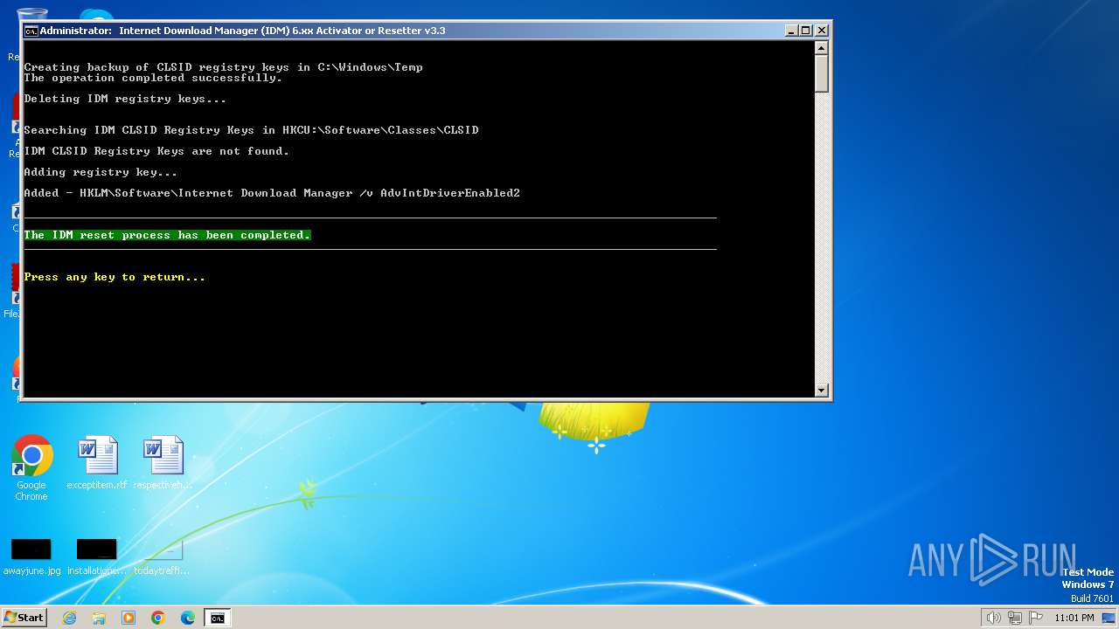Select awayjune.jpg desktop file

tap(31, 556)
